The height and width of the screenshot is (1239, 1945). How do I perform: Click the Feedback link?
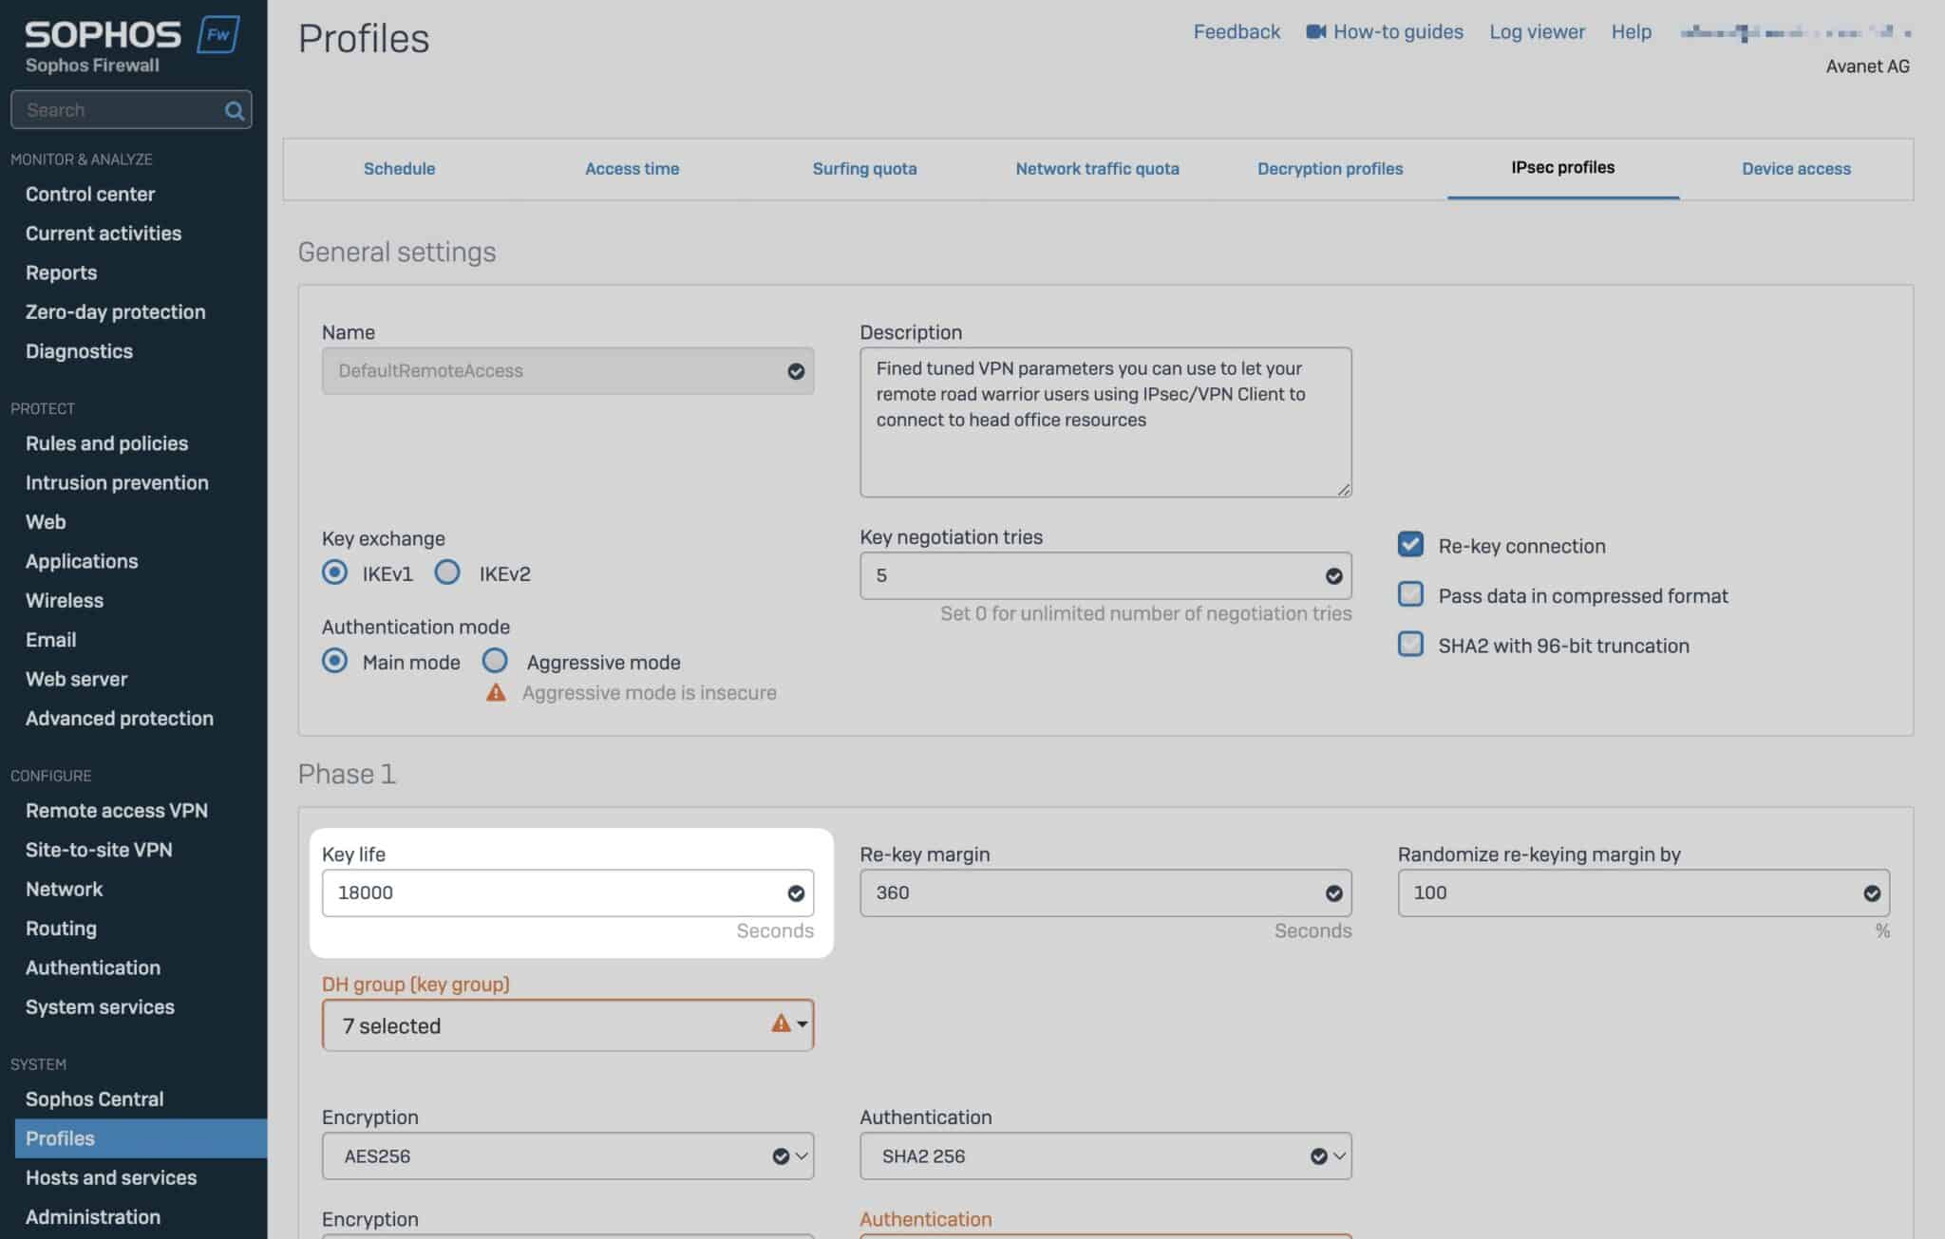[x=1237, y=31]
